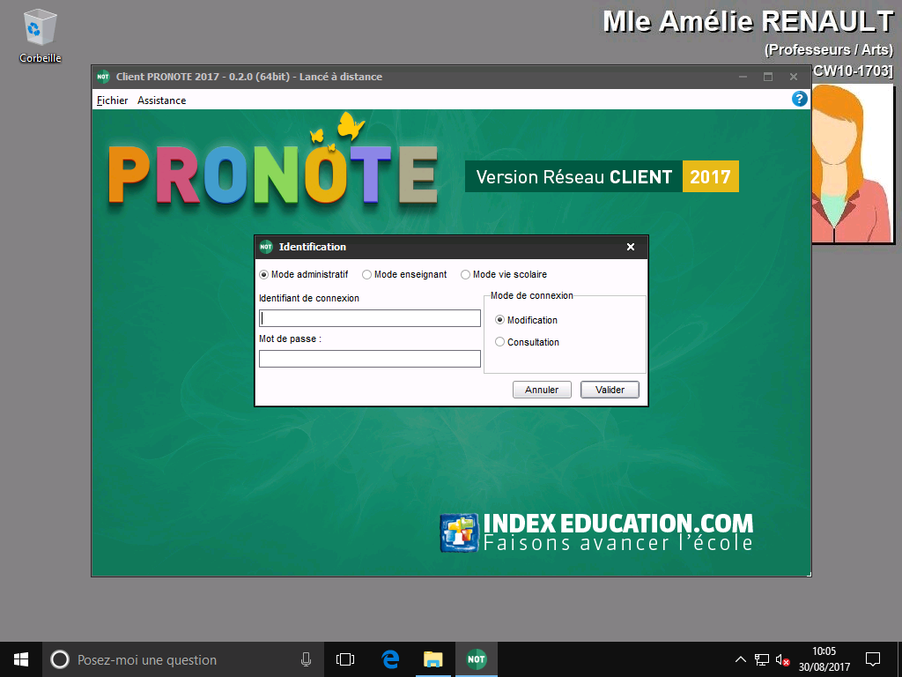
Task: Open the Assistance menu
Action: pos(162,100)
